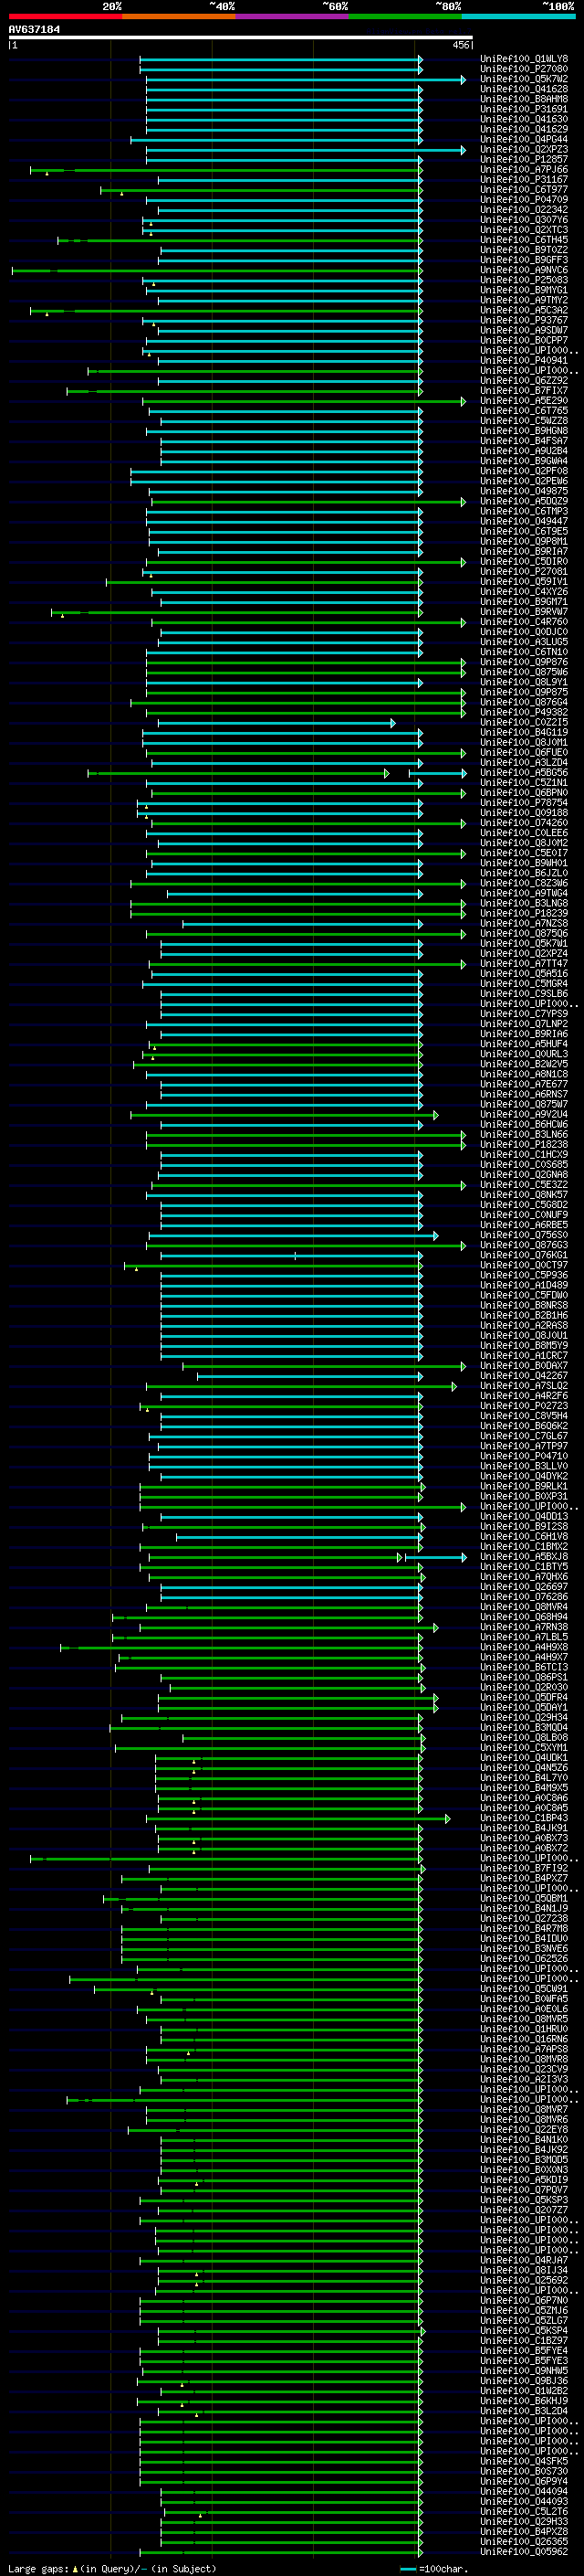584x2576 pixels.
Task: Select hit label UniRef100_C6TH45
Action: pyautogui.click(x=524, y=240)
